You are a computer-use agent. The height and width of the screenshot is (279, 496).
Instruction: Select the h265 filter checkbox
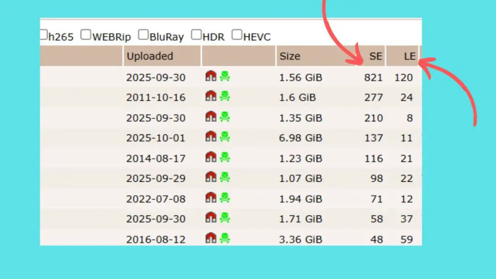[44, 34]
